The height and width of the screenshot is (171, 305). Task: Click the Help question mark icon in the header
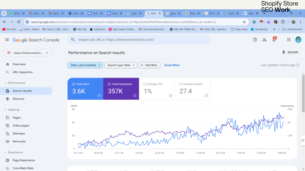click(x=255, y=40)
